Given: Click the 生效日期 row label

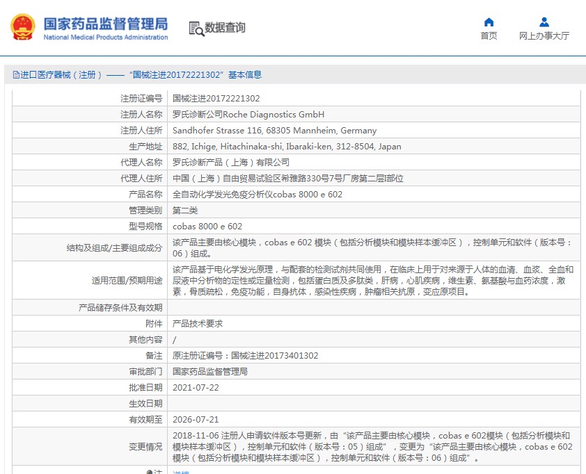Looking at the screenshot, I should tap(145, 404).
